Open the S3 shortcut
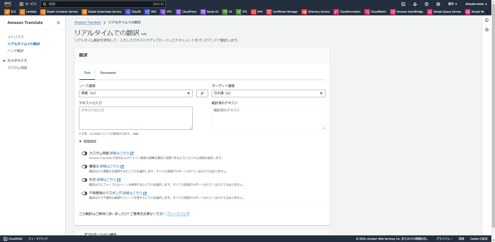Screen dimensions: 495x242 (x=227, y=12)
